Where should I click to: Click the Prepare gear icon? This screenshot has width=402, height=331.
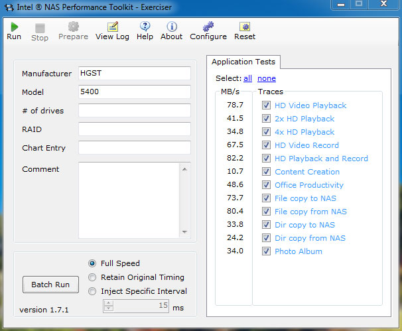point(73,27)
